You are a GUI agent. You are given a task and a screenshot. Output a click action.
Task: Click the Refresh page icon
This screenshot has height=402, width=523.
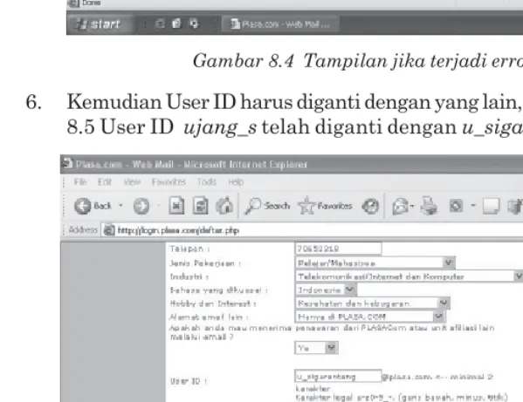201,206
